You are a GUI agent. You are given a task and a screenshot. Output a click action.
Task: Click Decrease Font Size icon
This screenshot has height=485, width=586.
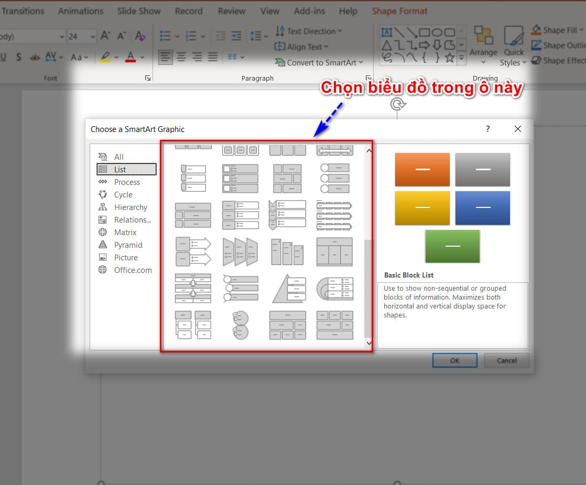pyautogui.click(x=121, y=36)
